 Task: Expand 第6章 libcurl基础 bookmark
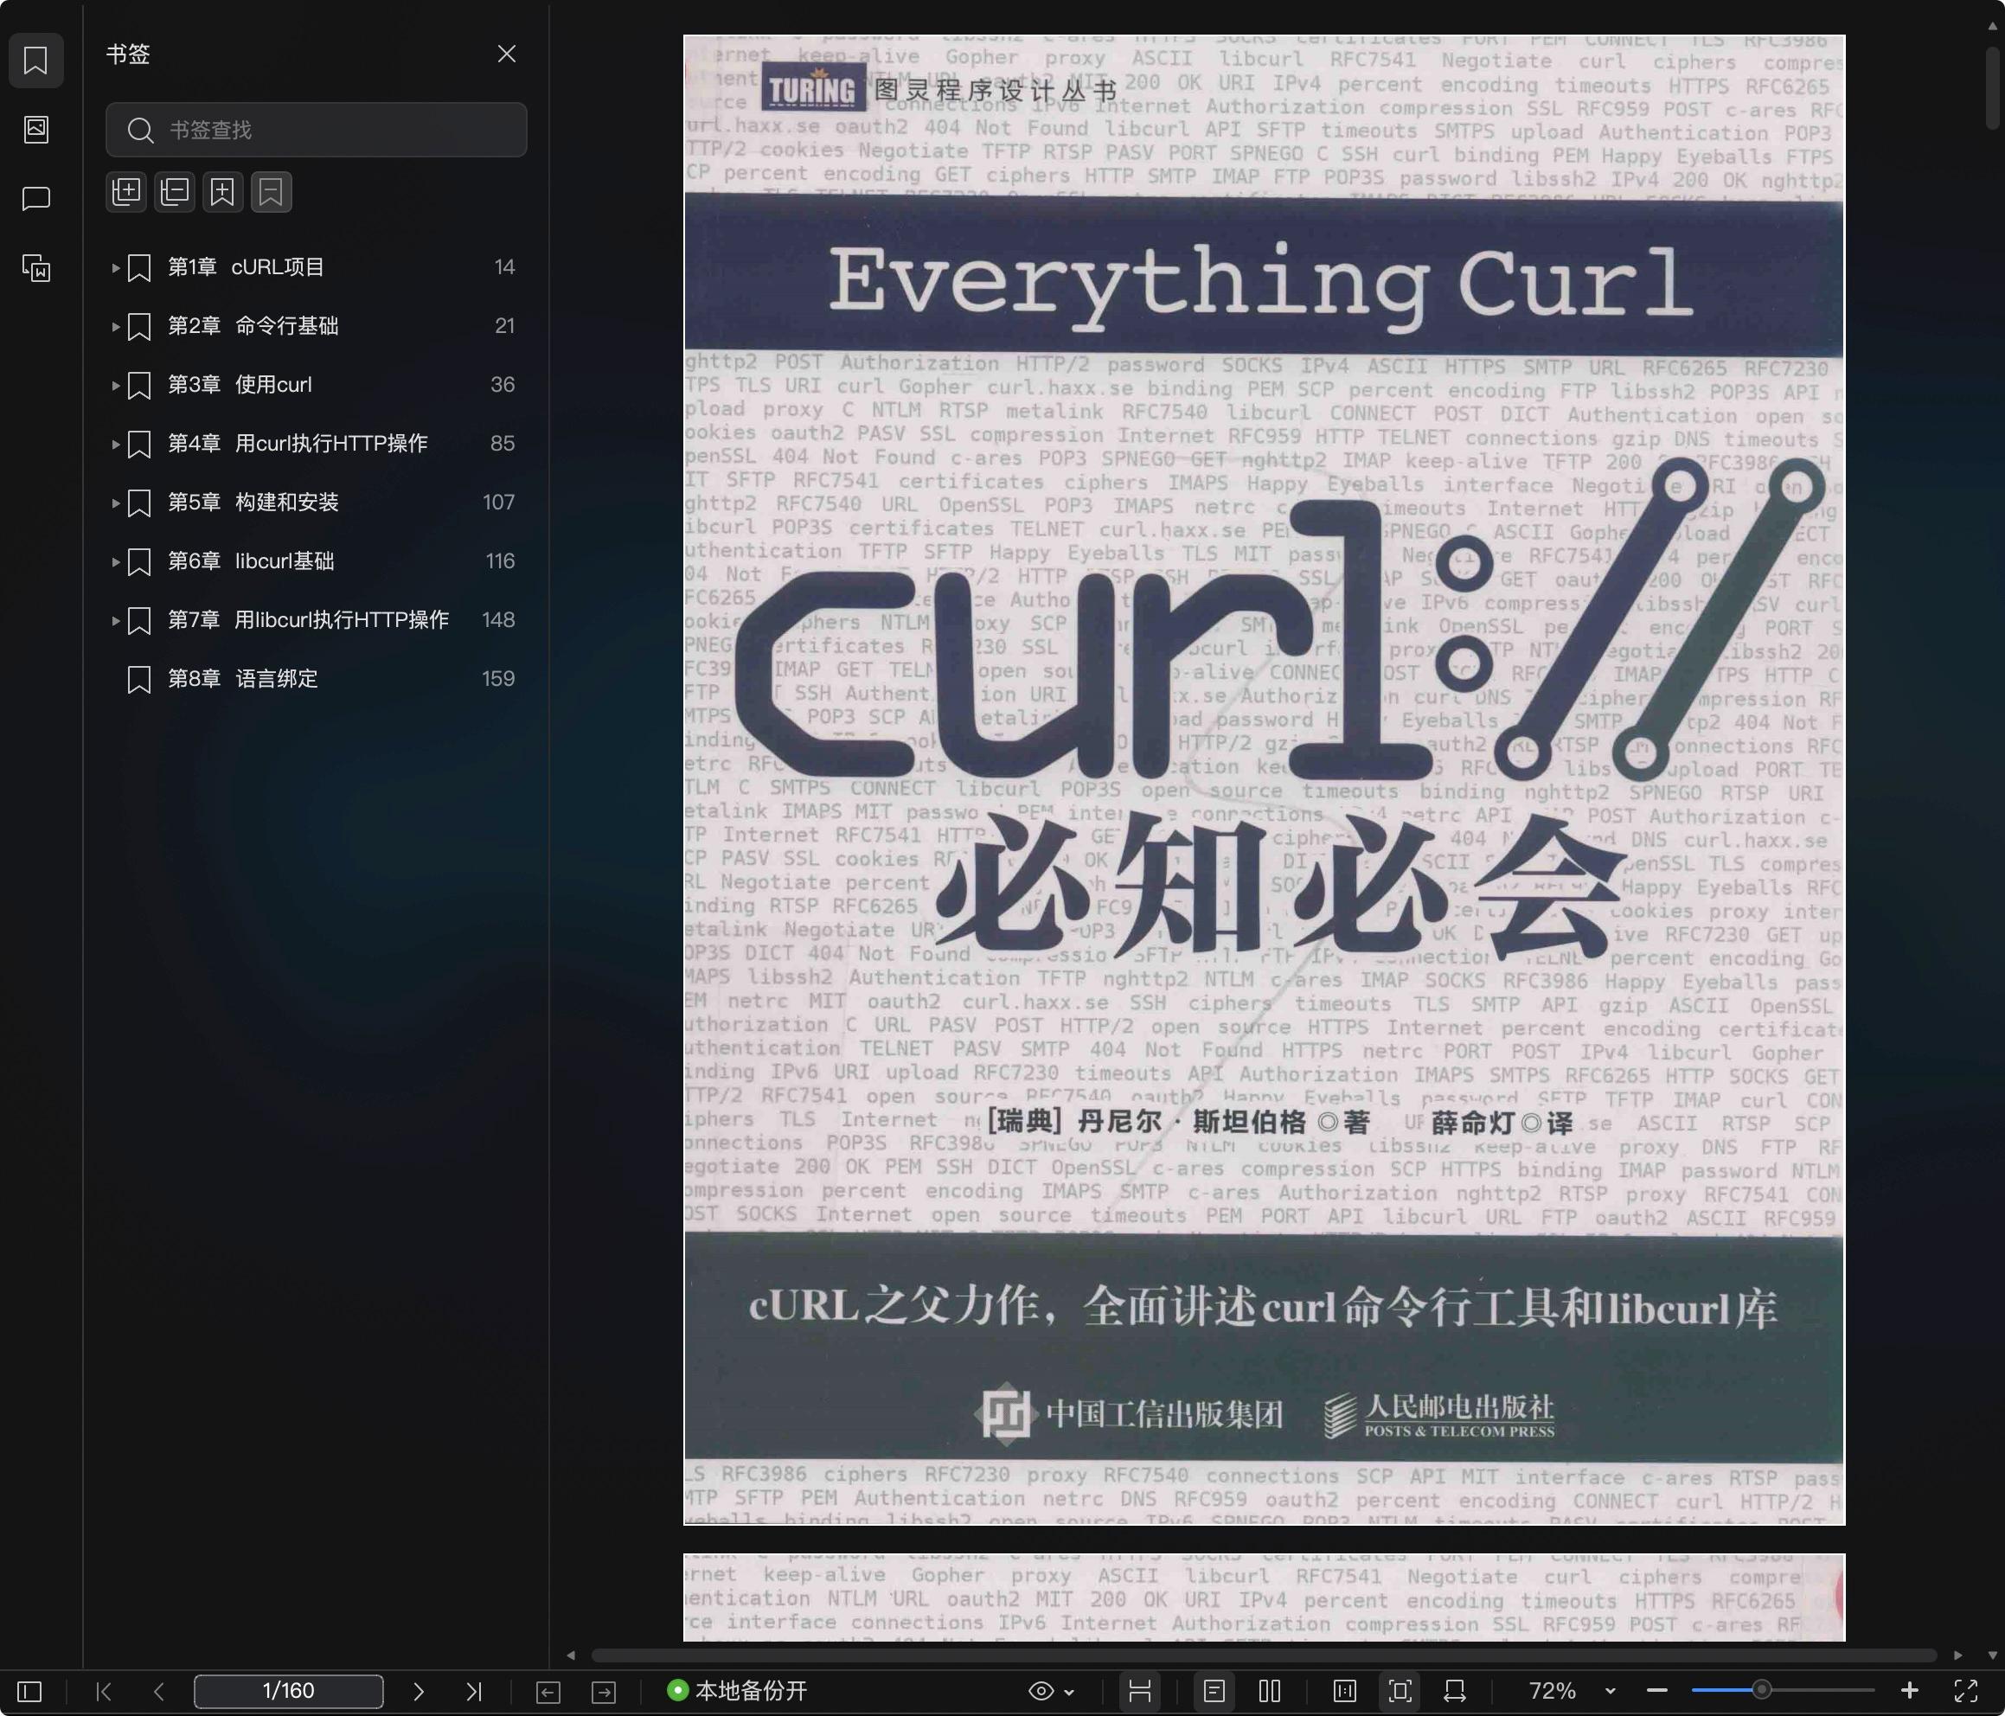115,561
